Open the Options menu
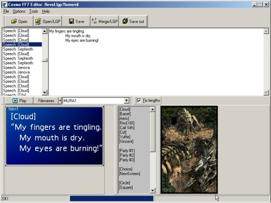271x203 pixels. [x=19, y=11]
